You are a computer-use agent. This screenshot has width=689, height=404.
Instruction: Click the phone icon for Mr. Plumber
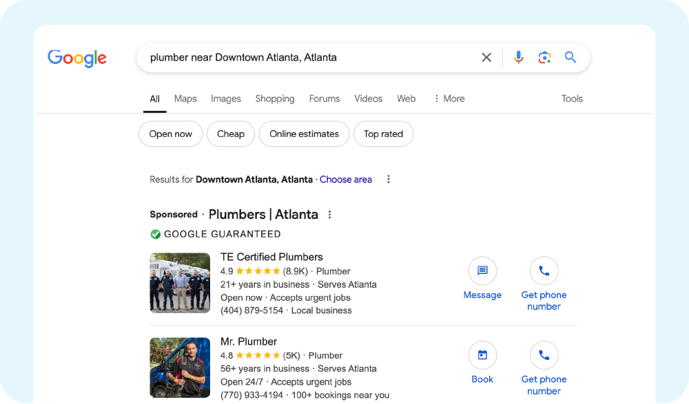(544, 354)
